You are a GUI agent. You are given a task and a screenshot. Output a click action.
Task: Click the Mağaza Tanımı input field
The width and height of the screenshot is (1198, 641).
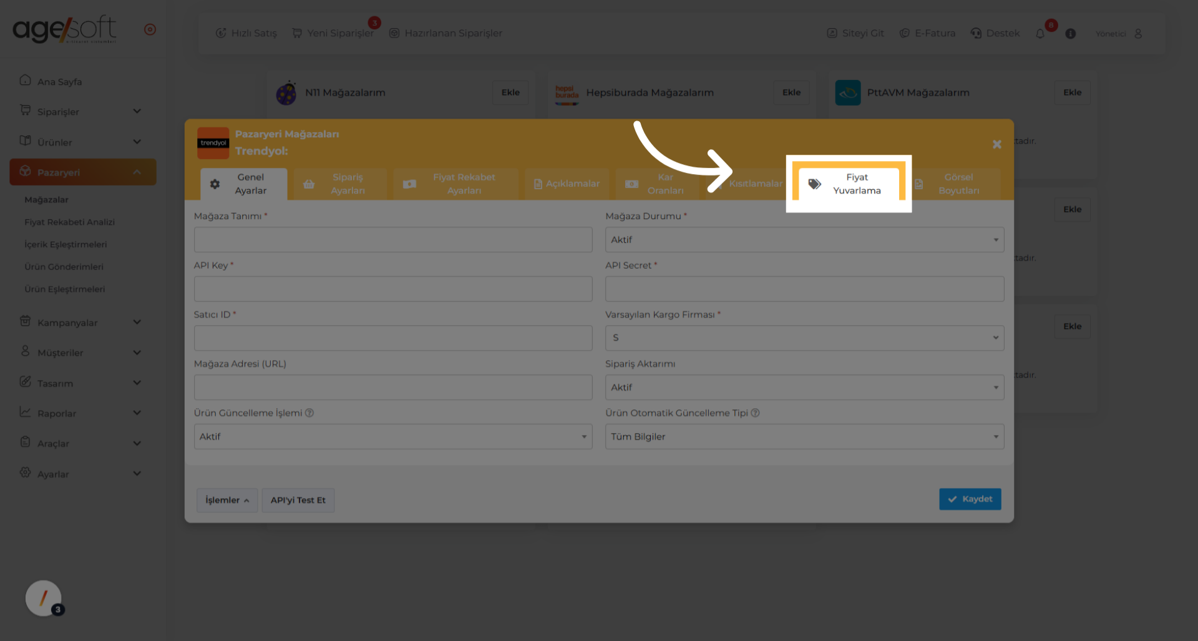[393, 240]
